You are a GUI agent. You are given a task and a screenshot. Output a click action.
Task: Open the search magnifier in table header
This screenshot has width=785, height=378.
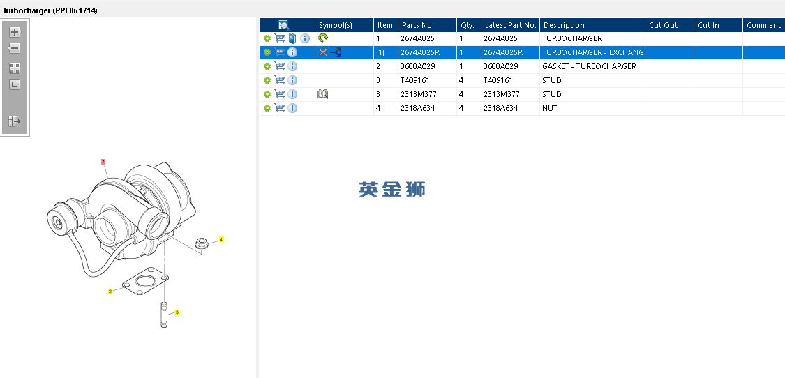click(283, 25)
